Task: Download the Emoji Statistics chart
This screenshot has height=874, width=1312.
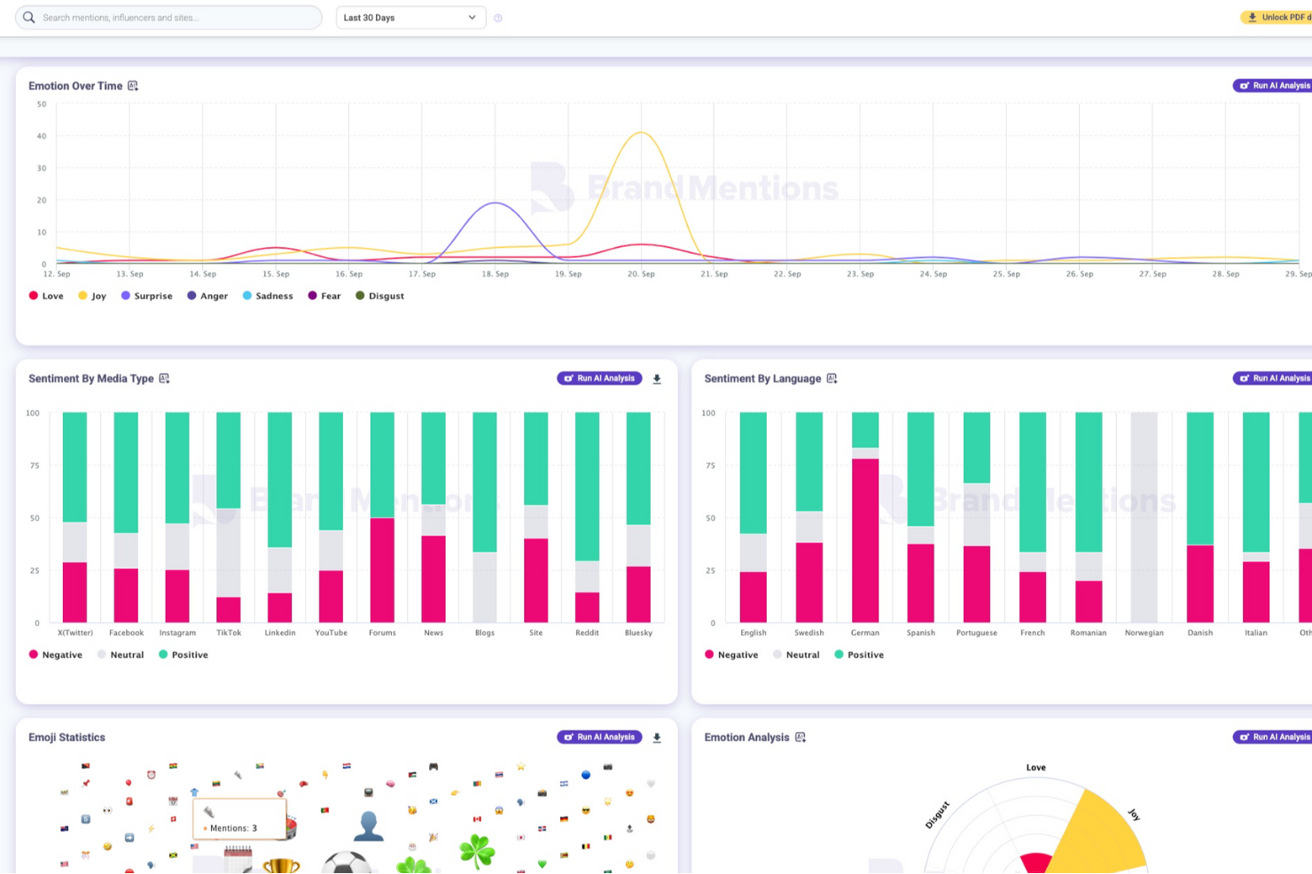Action: coord(657,738)
